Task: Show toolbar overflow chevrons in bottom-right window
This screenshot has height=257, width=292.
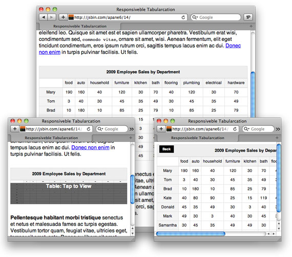Action: [278, 129]
